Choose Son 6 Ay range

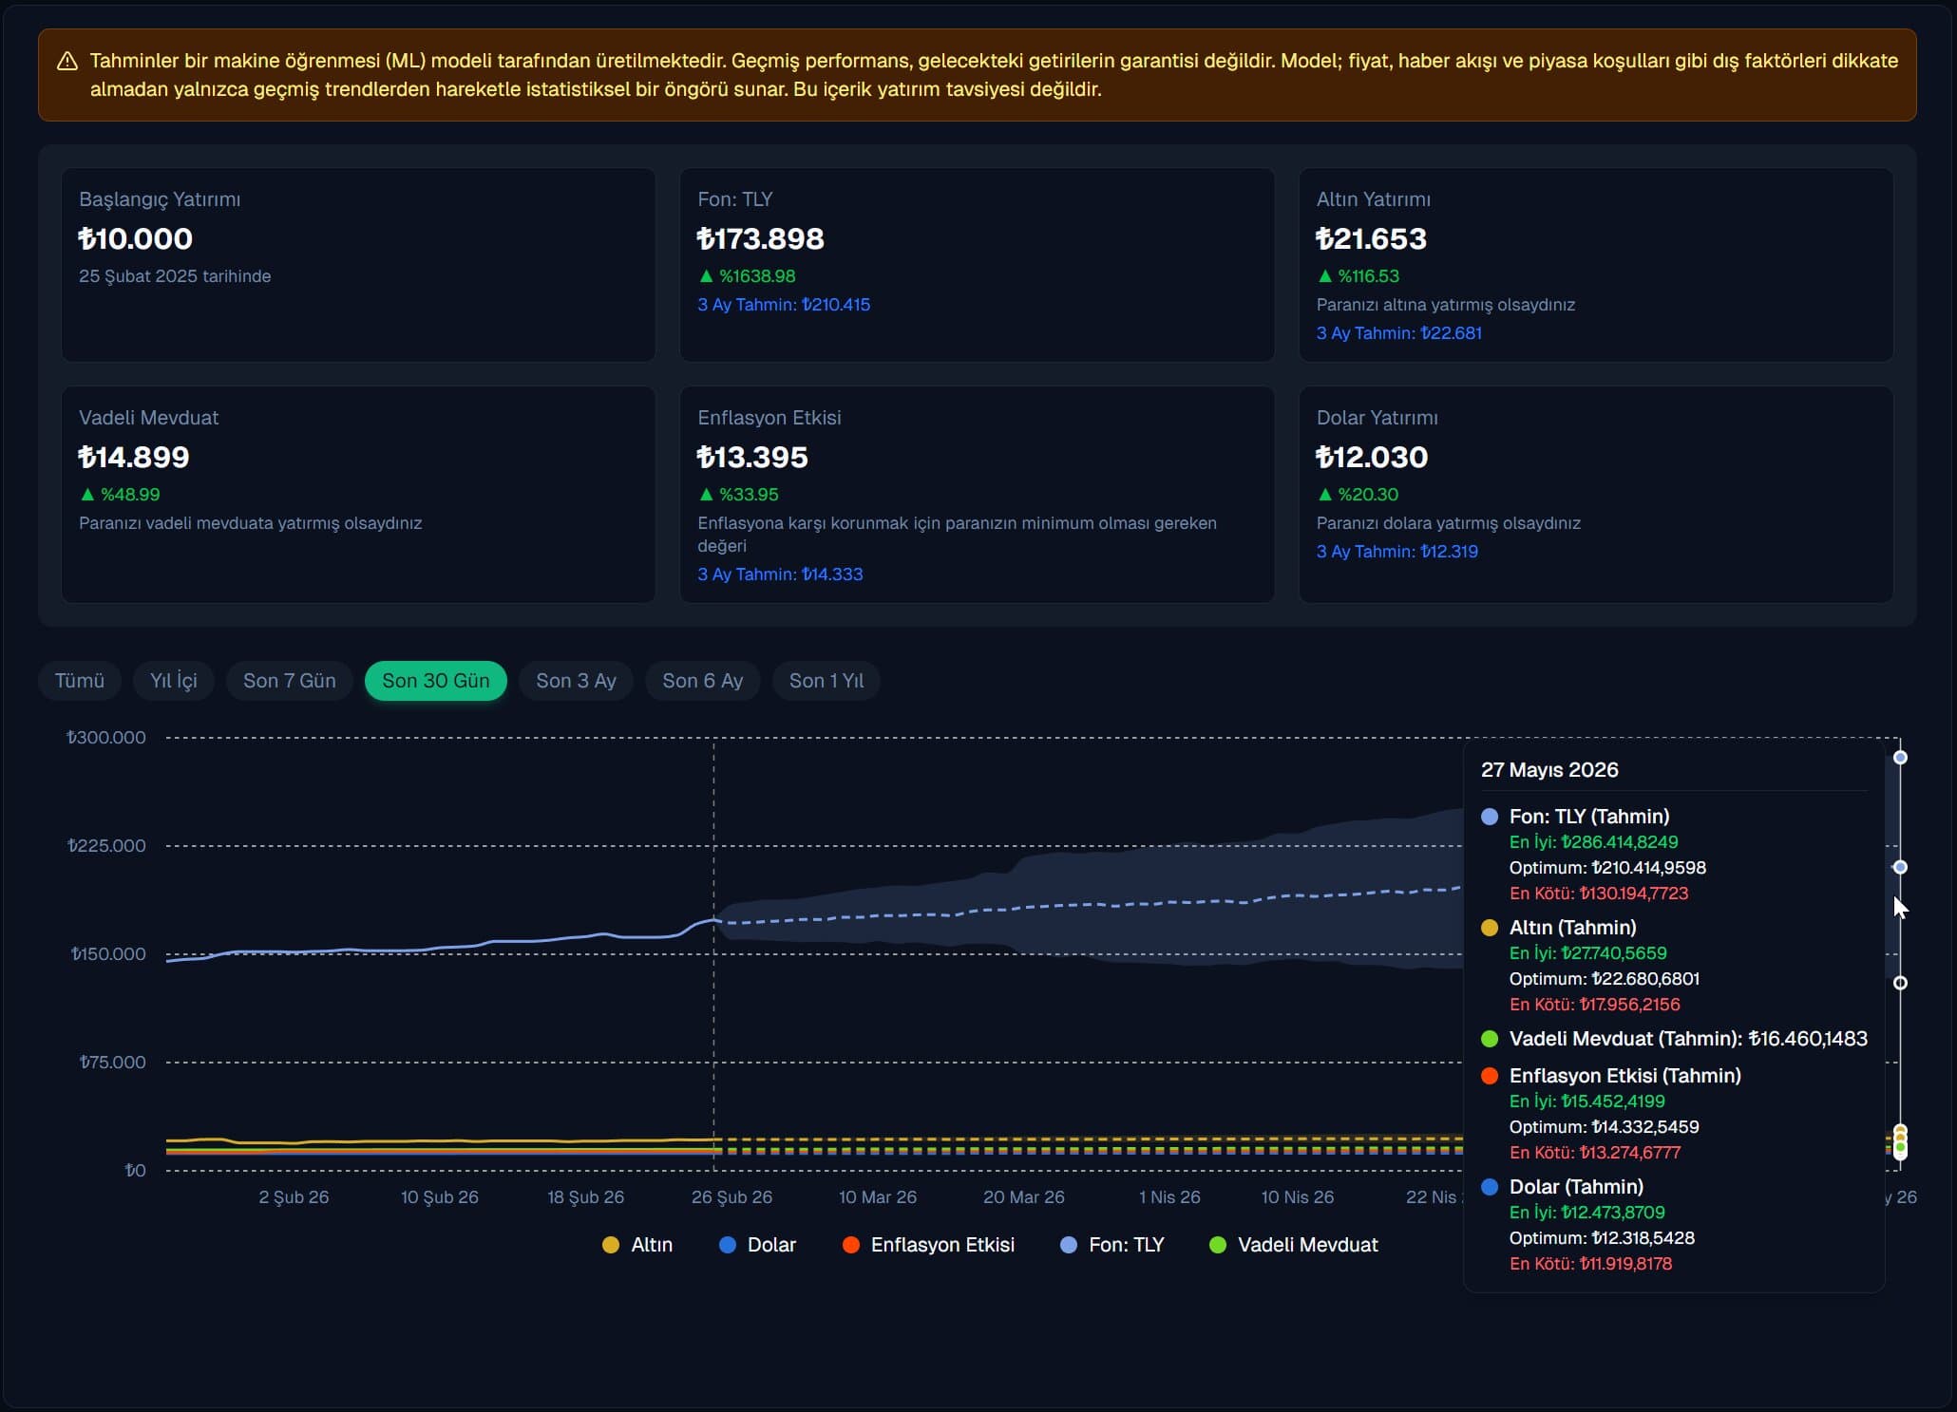click(x=702, y=681)
